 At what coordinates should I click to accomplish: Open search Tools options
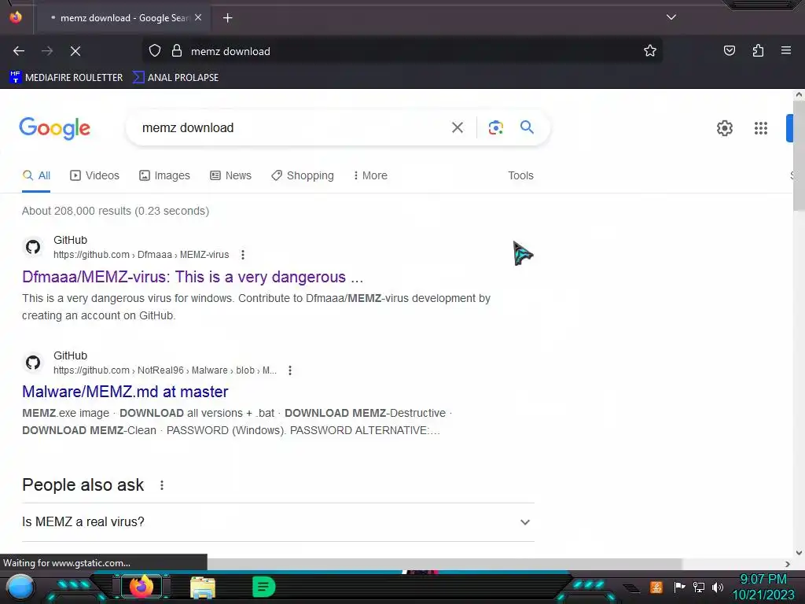(520, 175)
